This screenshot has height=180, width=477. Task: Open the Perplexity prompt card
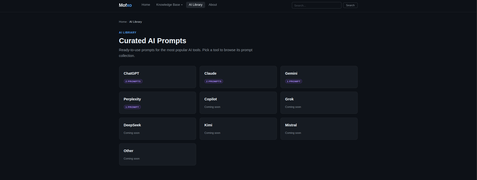(158, 103)
